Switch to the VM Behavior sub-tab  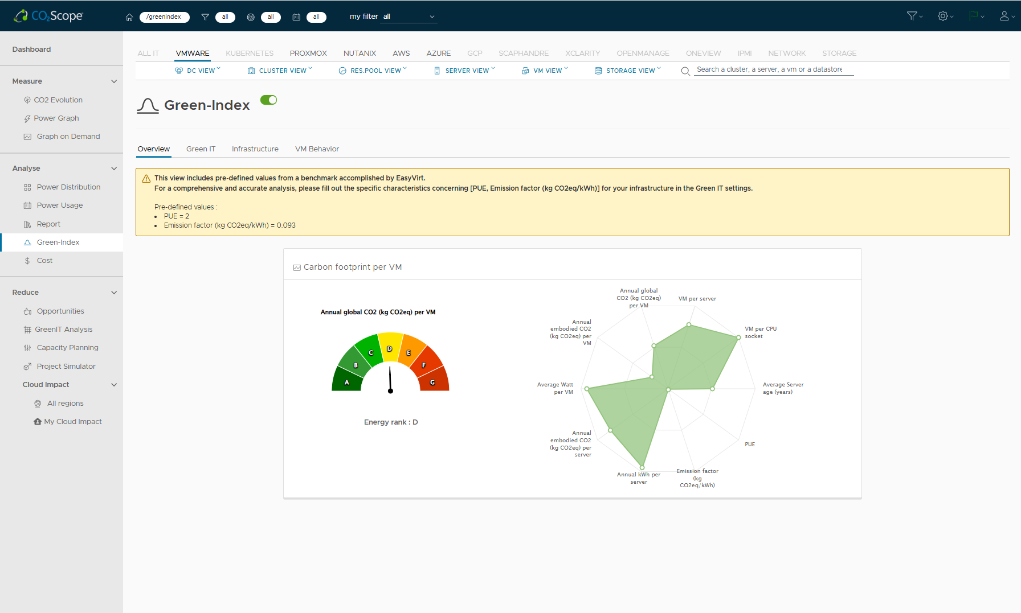tap(317, 149)
